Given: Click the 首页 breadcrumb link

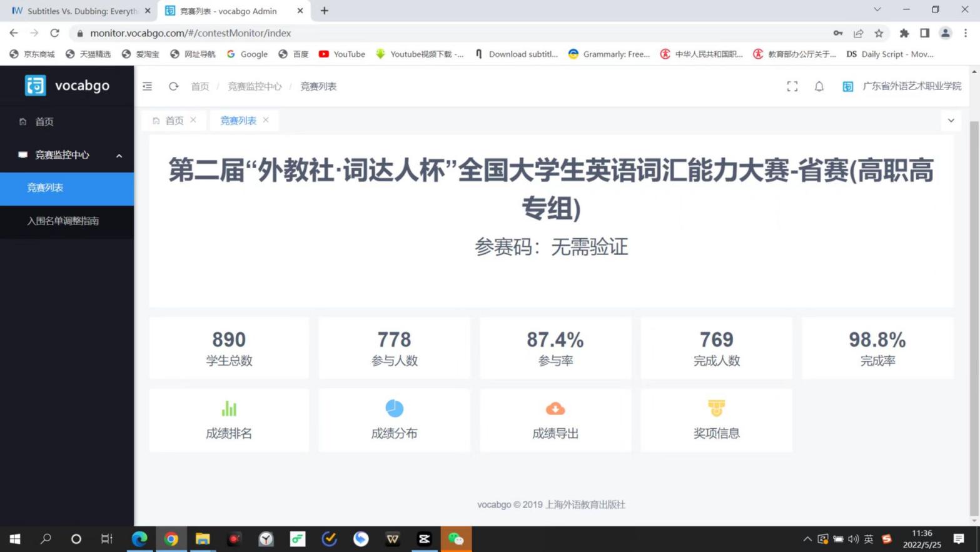Looking at the screenshot, I should coord(200,87).
